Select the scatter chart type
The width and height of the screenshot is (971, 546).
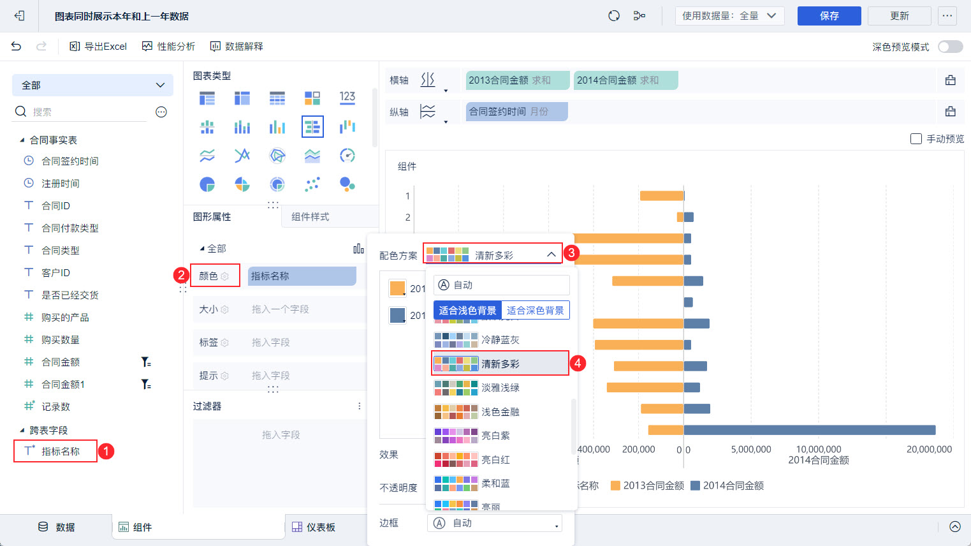click(x=312, y=184)
